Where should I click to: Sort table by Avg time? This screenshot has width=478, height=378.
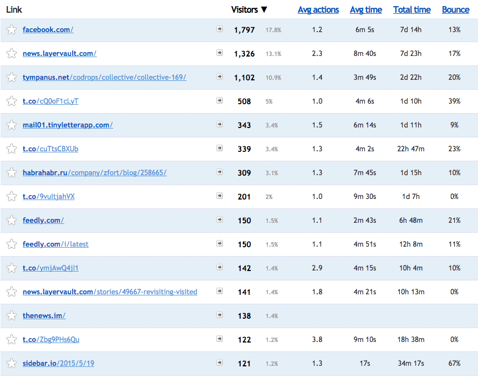(x=366, y=10)
